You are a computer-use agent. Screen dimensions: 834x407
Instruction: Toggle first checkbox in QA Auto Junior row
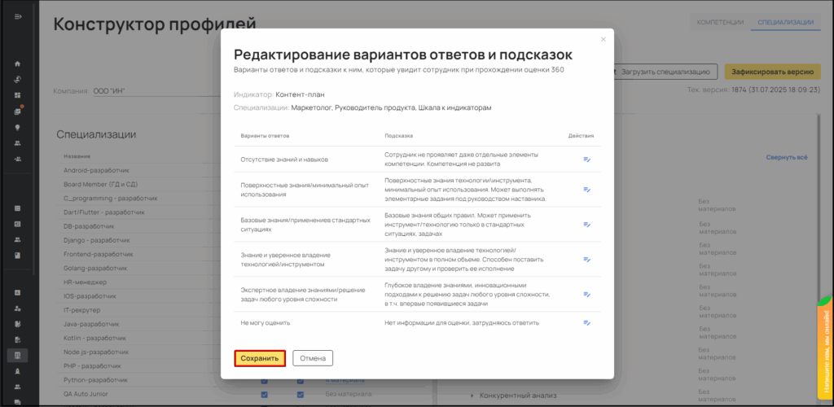point(264,395)
